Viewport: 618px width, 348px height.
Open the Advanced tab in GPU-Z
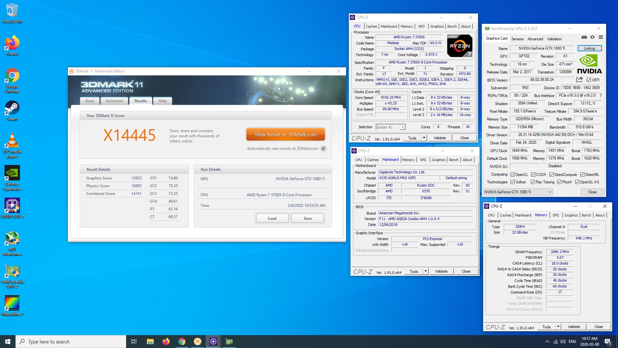tap(535, 39)
